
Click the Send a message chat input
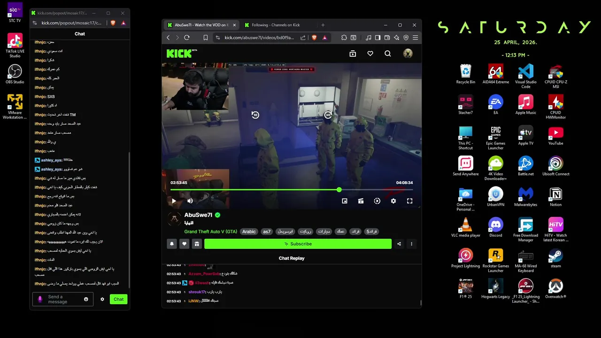[x=63, y=299]
